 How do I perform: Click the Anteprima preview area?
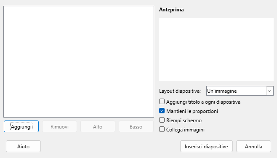pyautogui.click(x=216, y=49)
